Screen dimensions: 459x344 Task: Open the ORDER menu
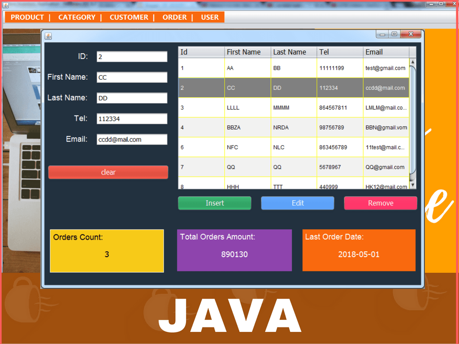tap(174, 17)
